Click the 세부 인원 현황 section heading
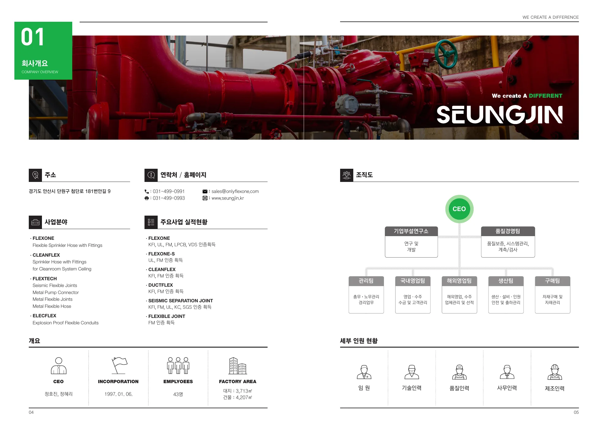Screen dimensions: 608x430 click(x=359, y=341)
